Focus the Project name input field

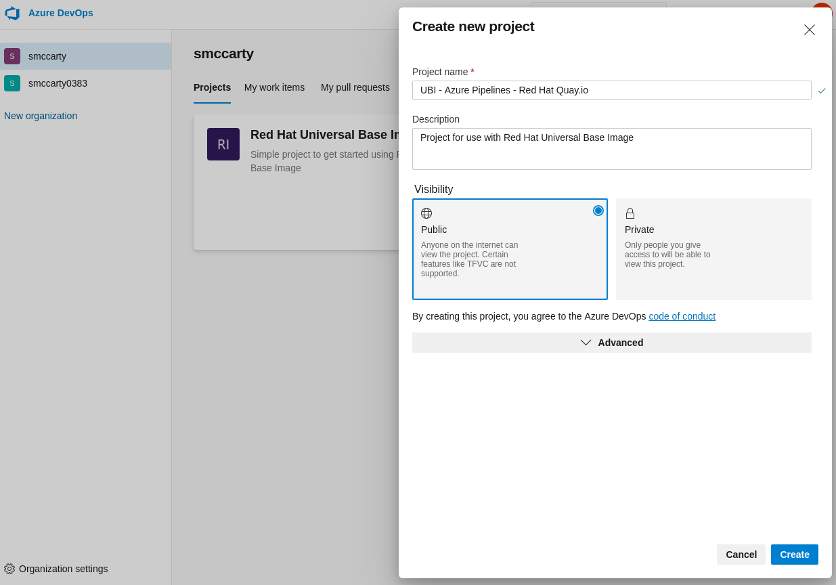click(611, 90)
